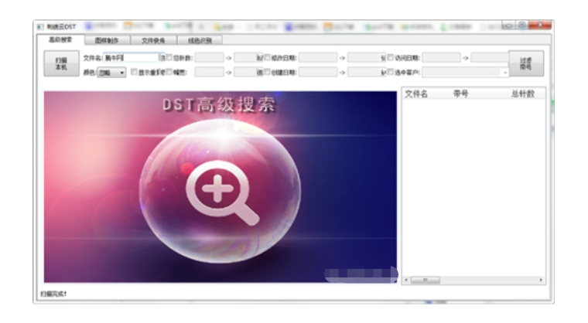Click the 过滤带号 button
This screenshot has width=588, height=323.
[526, 64]
